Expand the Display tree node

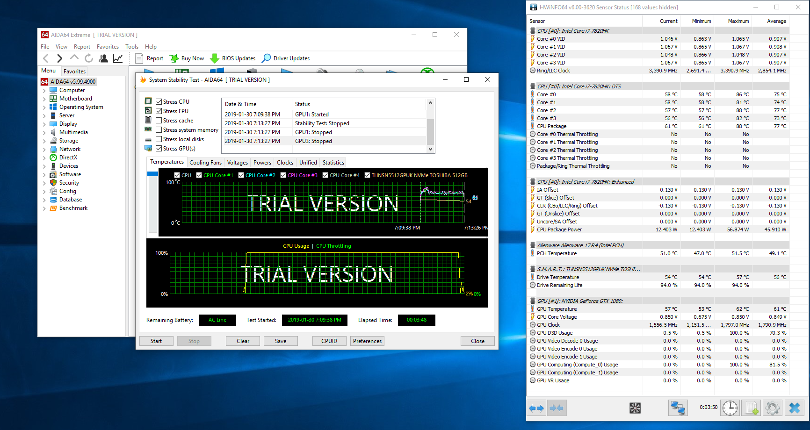44,124
